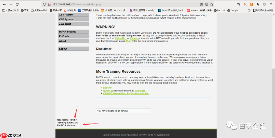Open About menu item
This screenshot has width=275, height=138.
73,41
